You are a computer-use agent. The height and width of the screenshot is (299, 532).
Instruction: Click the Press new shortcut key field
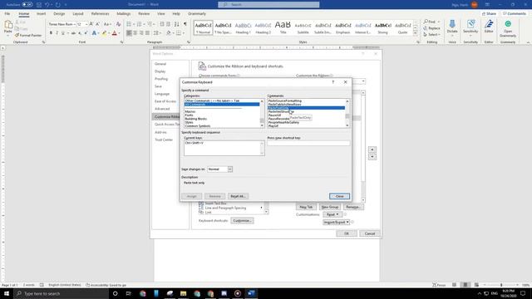click(308, 143)
